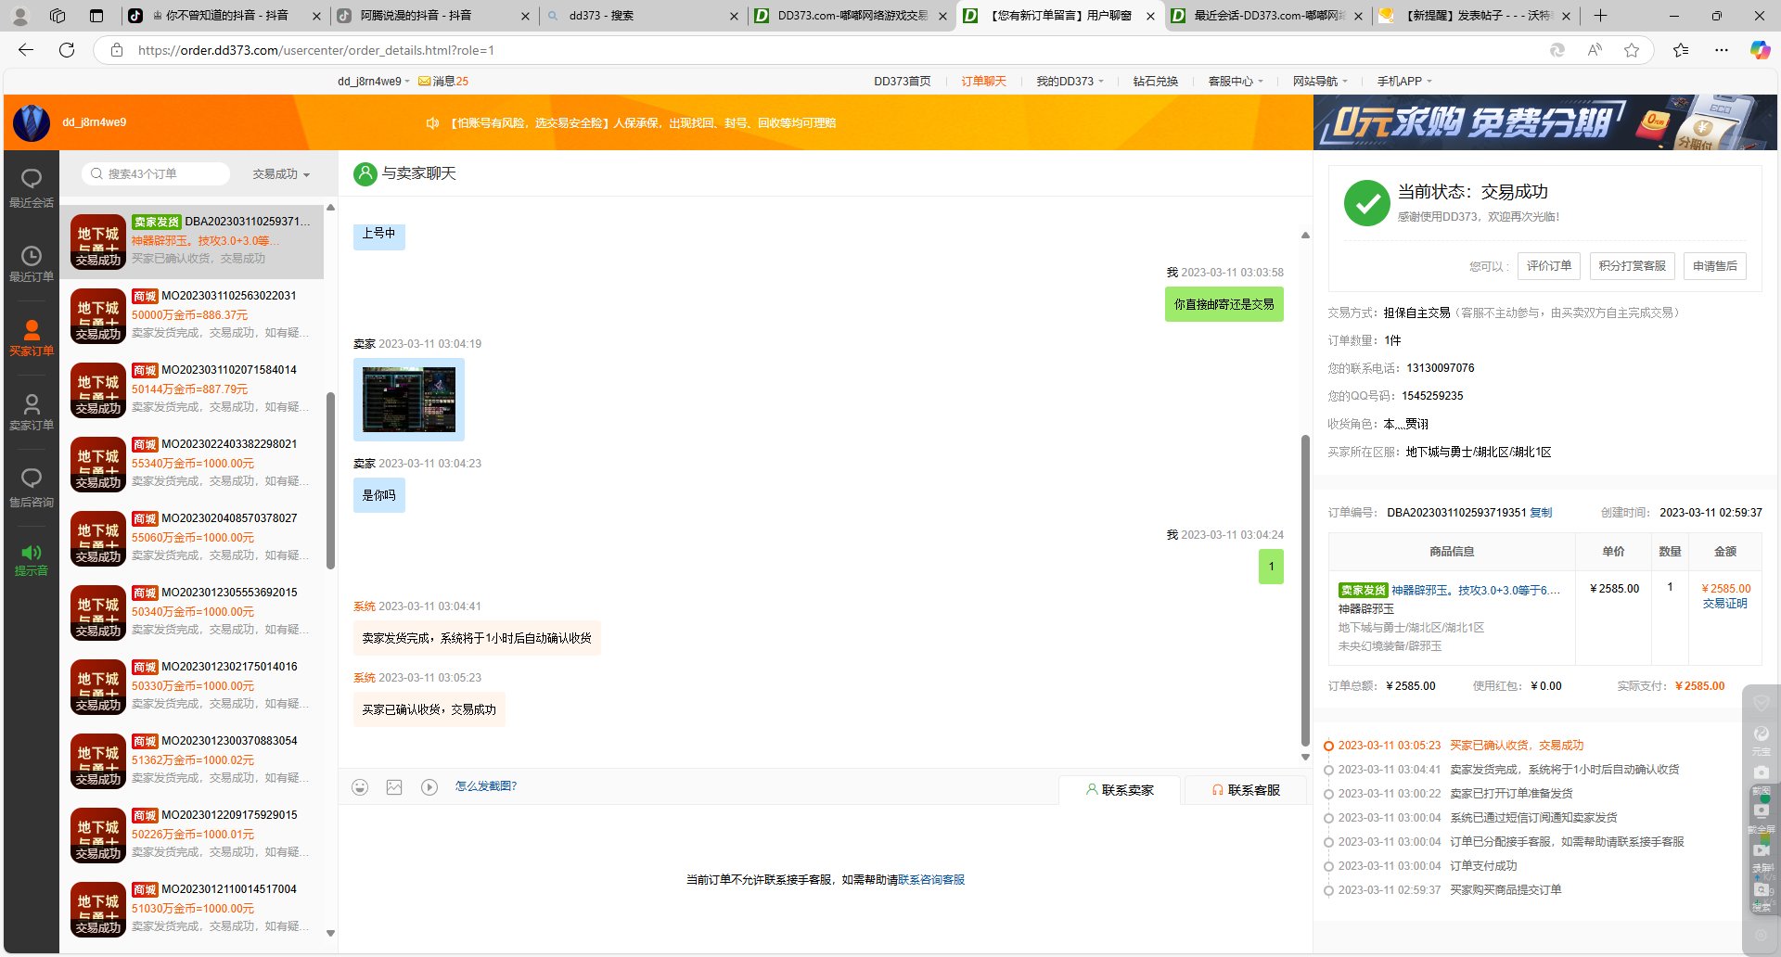Screen dimensions: 1781x957
Task: Open 钻石兑换 in top navigation
Action: [x=1155, y=82]
